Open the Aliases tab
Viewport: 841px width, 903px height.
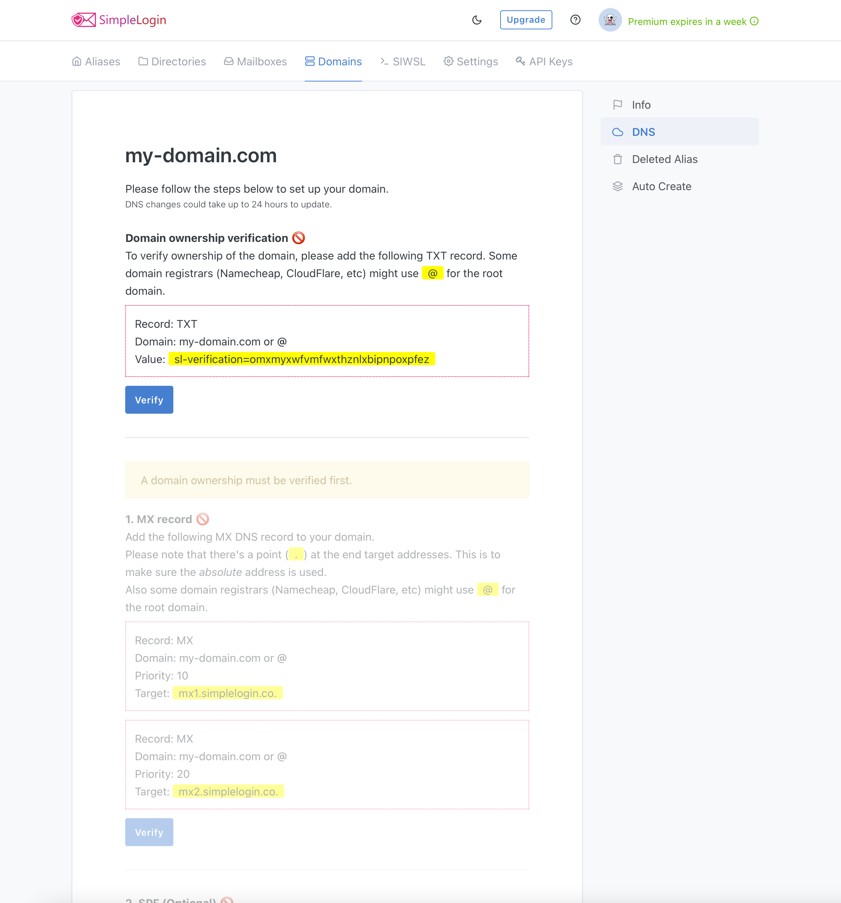point(96,61)
